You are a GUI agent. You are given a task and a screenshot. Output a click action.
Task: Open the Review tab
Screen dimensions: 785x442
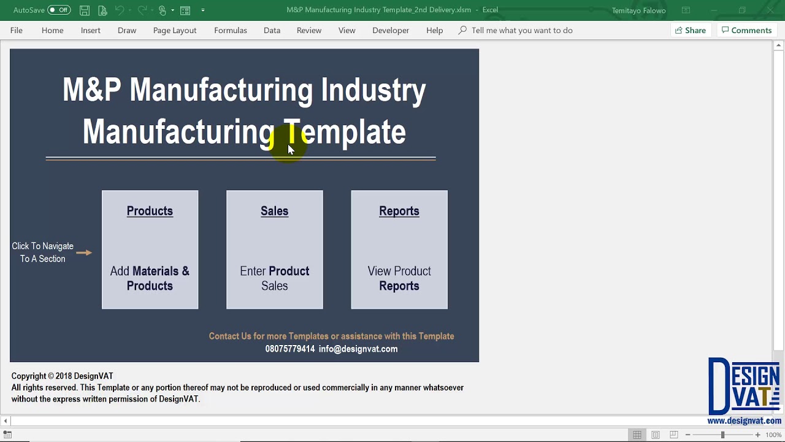click(x=309, y=30)
